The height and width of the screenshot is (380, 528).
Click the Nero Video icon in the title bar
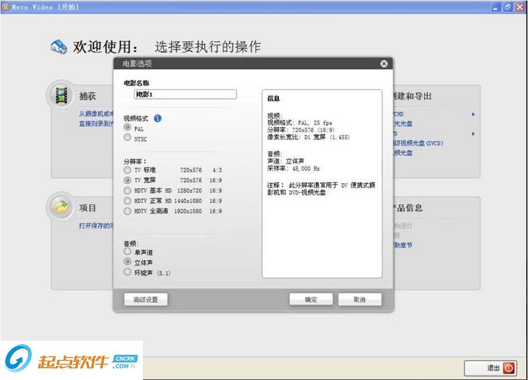tap(6, 6)
